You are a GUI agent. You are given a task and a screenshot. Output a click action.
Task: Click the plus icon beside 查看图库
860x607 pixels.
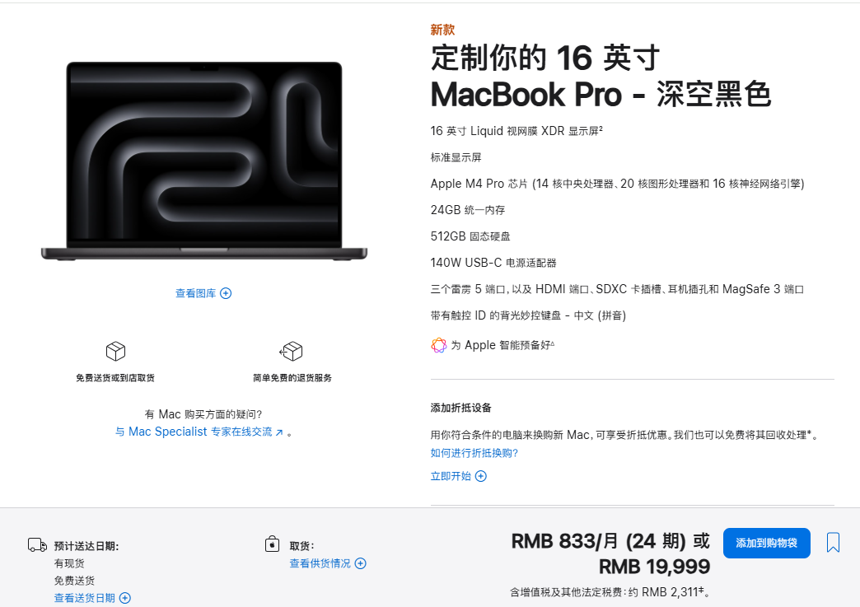(226, 293)
